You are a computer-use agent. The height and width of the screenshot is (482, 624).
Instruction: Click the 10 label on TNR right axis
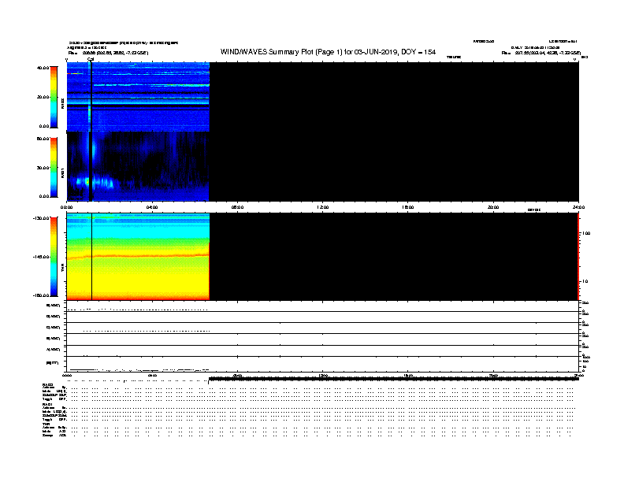tap(585, 281)
